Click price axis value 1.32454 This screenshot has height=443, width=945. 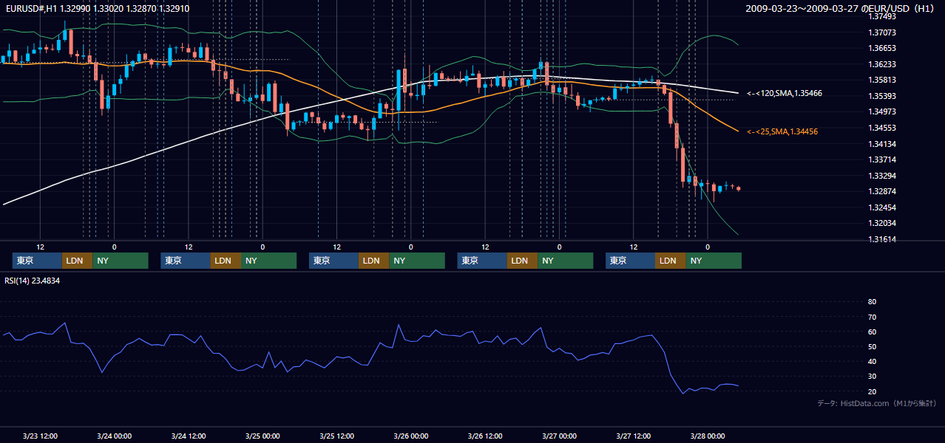click(881, 207)
